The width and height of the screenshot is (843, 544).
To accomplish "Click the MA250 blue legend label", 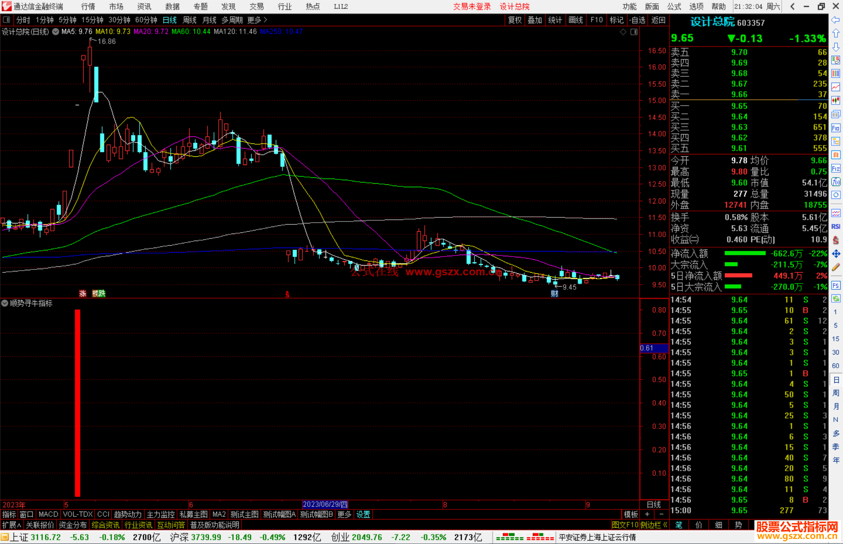I will pos(281,32).
